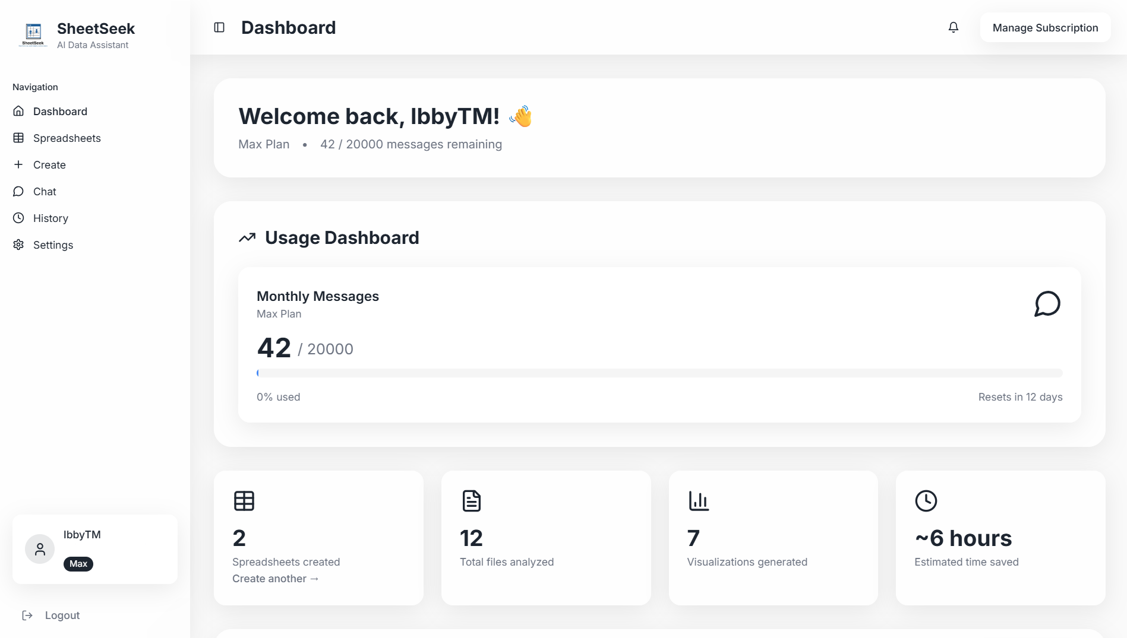This screenshot has width=1127, height=638.
Task: Select the Chat icon in navigation
Action: [19, 191]
